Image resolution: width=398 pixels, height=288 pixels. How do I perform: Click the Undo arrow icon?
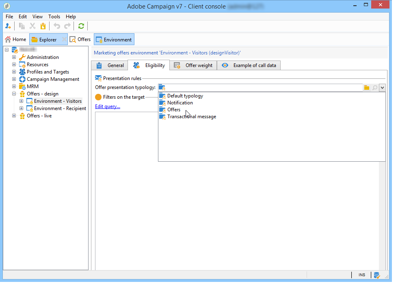56,26
